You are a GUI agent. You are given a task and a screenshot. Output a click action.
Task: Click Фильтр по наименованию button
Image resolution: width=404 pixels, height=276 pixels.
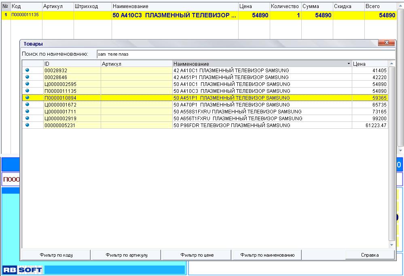click(267, 255)
